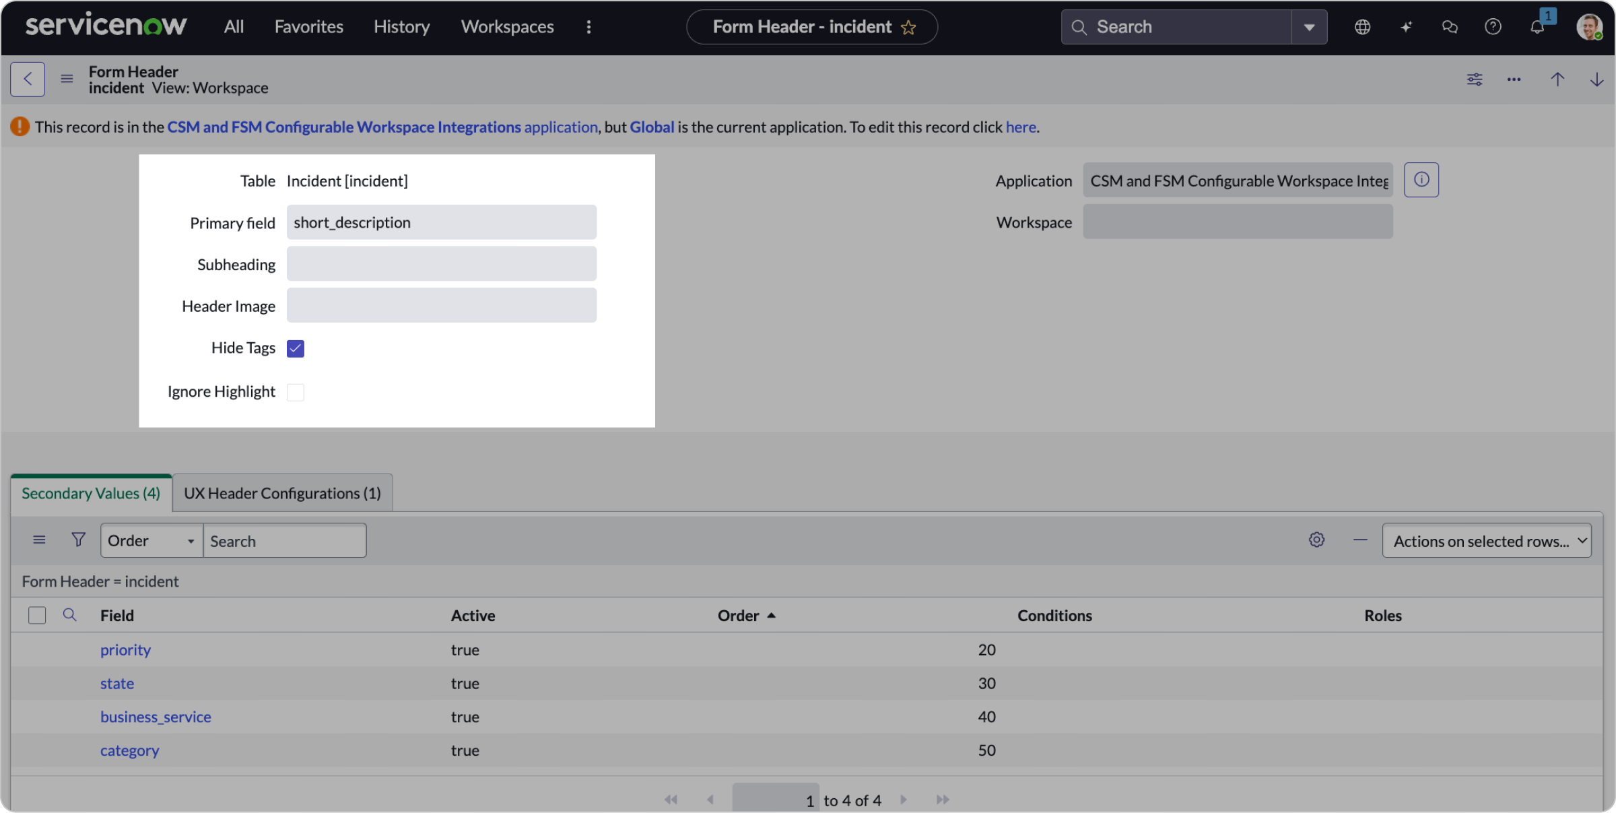Click the back arrow button

[x=28, y=79]
